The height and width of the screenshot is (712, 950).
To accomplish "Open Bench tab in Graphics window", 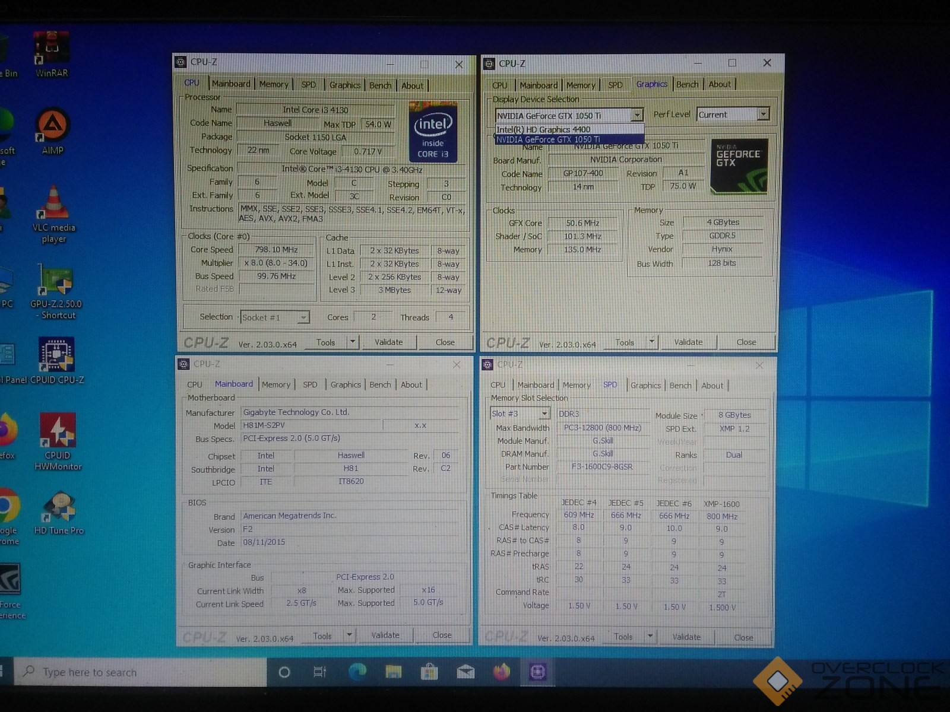I will pyautogui.click(x=687, y=84).
